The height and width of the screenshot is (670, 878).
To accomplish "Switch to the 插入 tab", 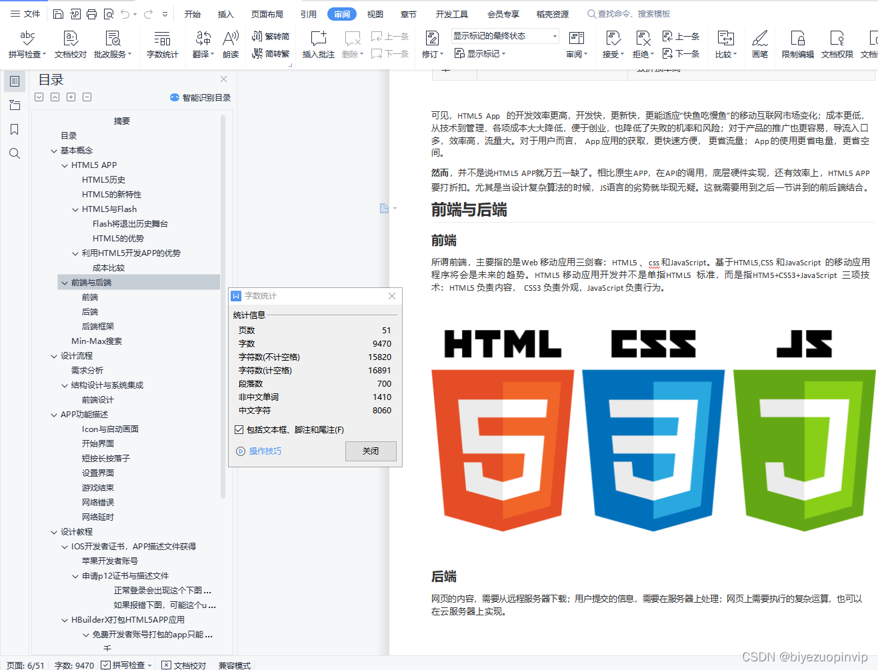I will tap(226, 14).
